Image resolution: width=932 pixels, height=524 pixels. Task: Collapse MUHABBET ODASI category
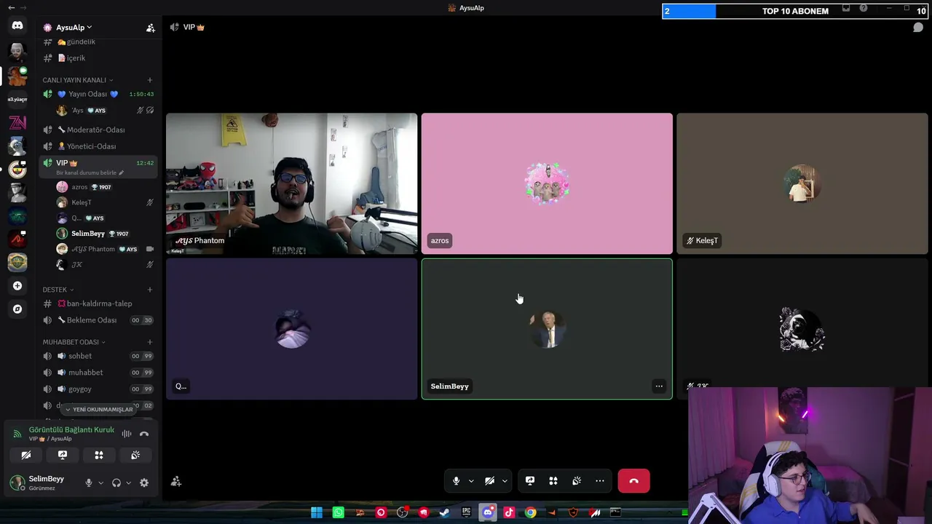pyautogui.click(x=74, y=342)
